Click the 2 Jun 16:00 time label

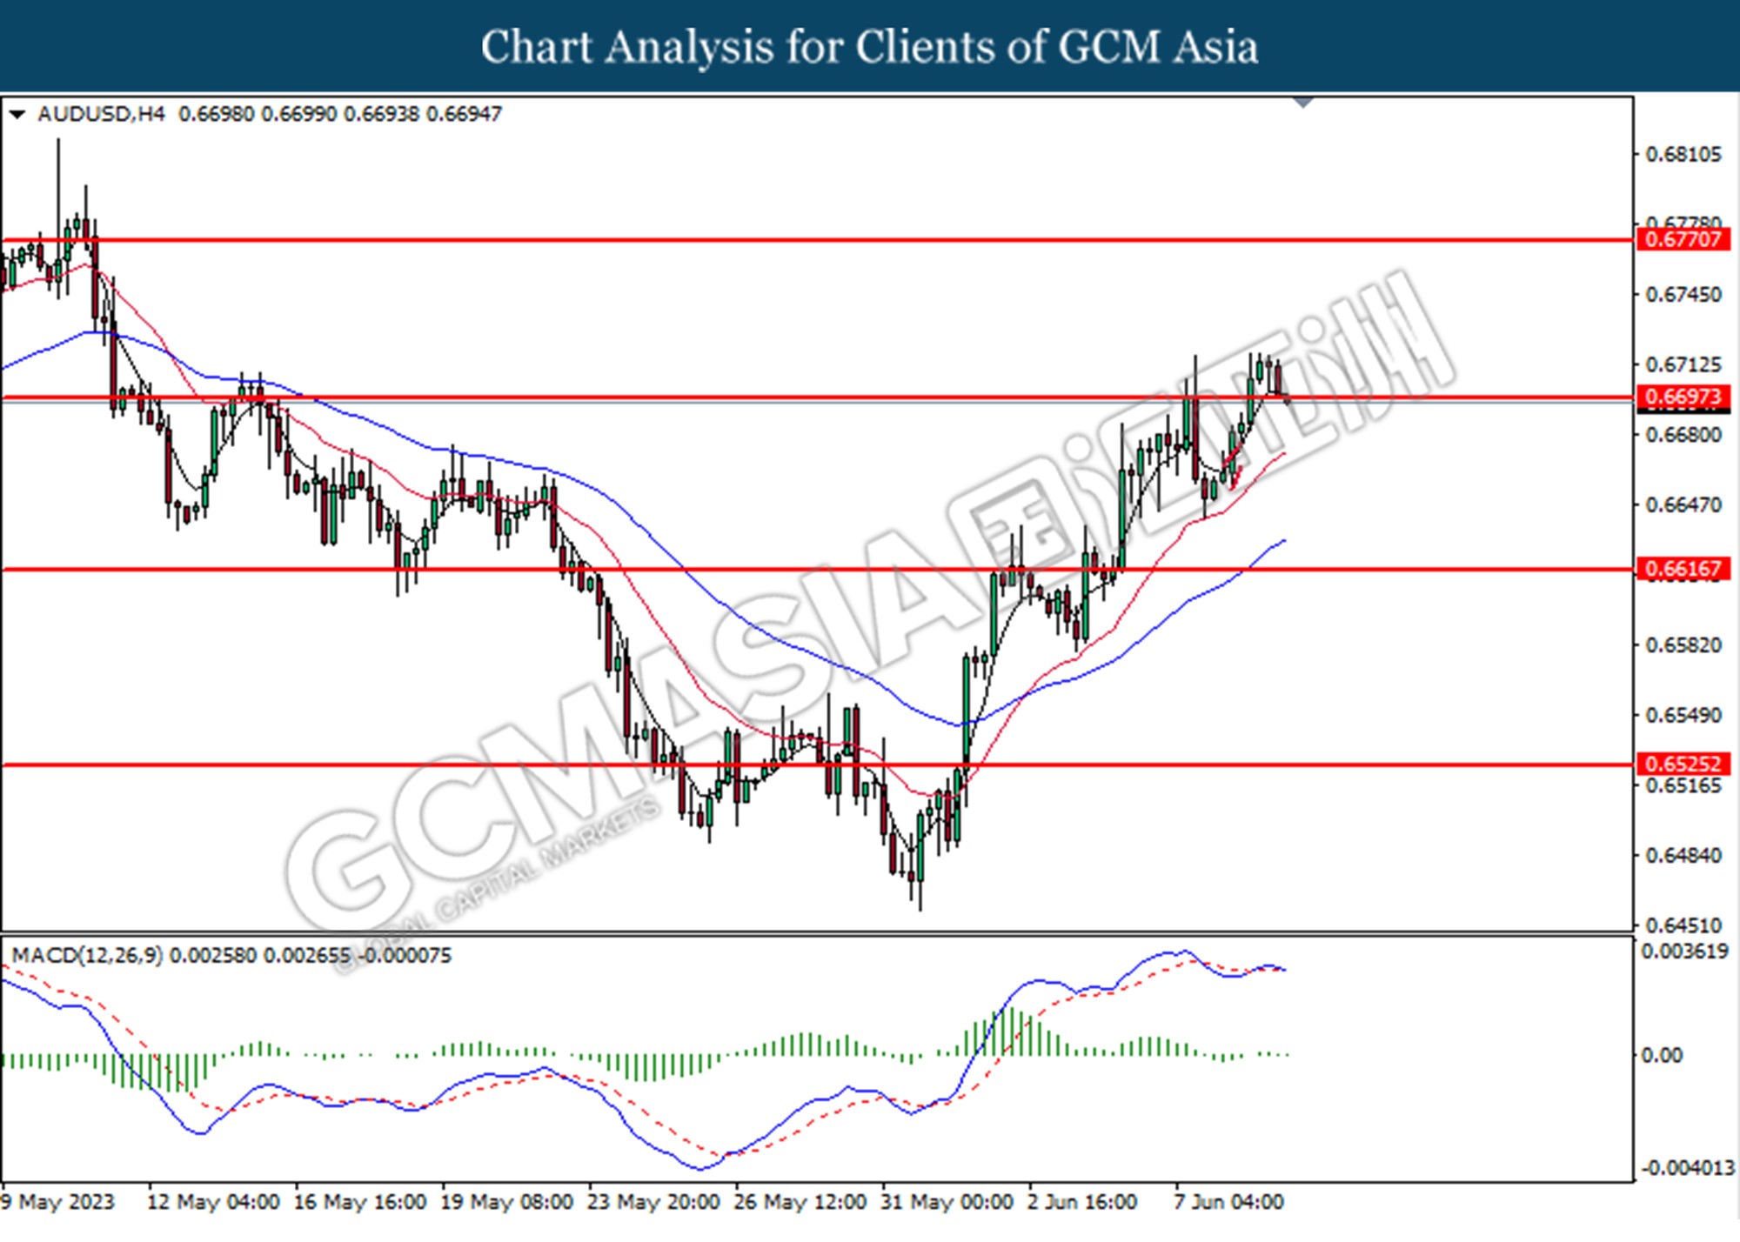coord(1081,1202)
